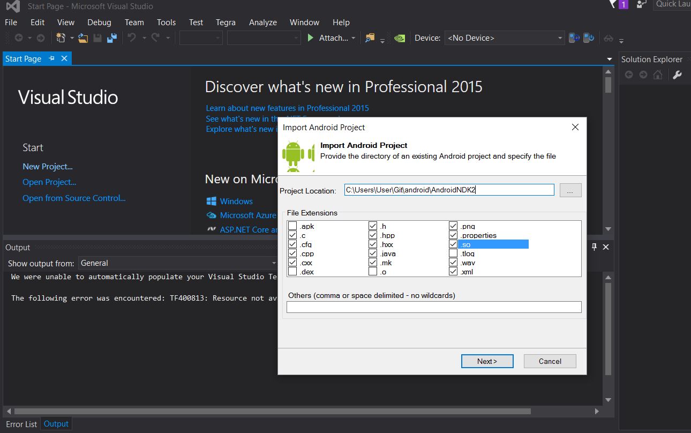691x433 pixels.
Task: Uncheck the .xml file extension
Action: click(453, 272)
